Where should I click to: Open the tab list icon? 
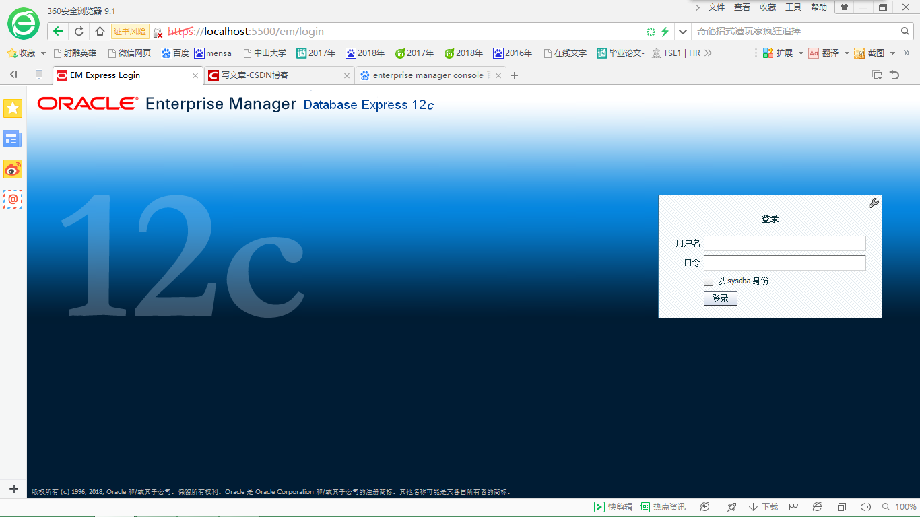pos(877,75)
